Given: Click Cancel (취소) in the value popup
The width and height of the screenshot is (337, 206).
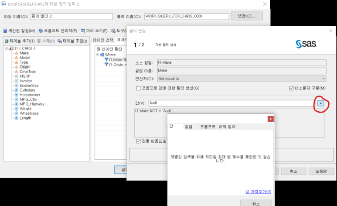Looking at the screenshot, I should tap(256, 203).
